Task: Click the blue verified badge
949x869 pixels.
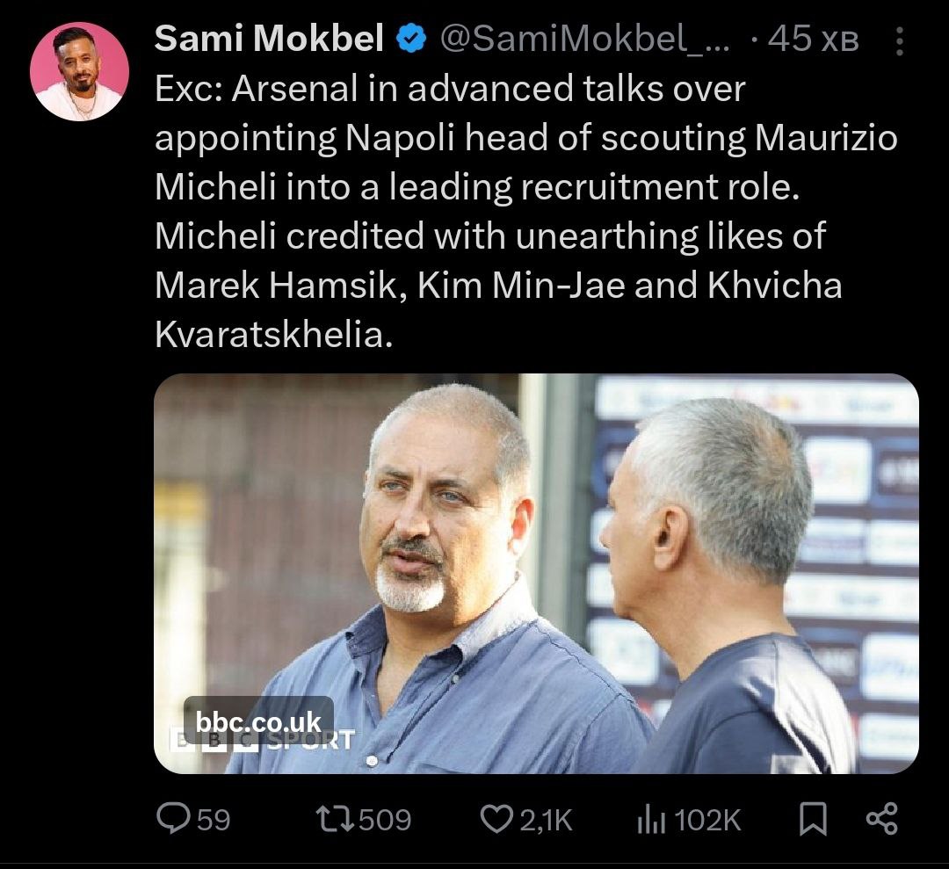Action: point(411,40)
